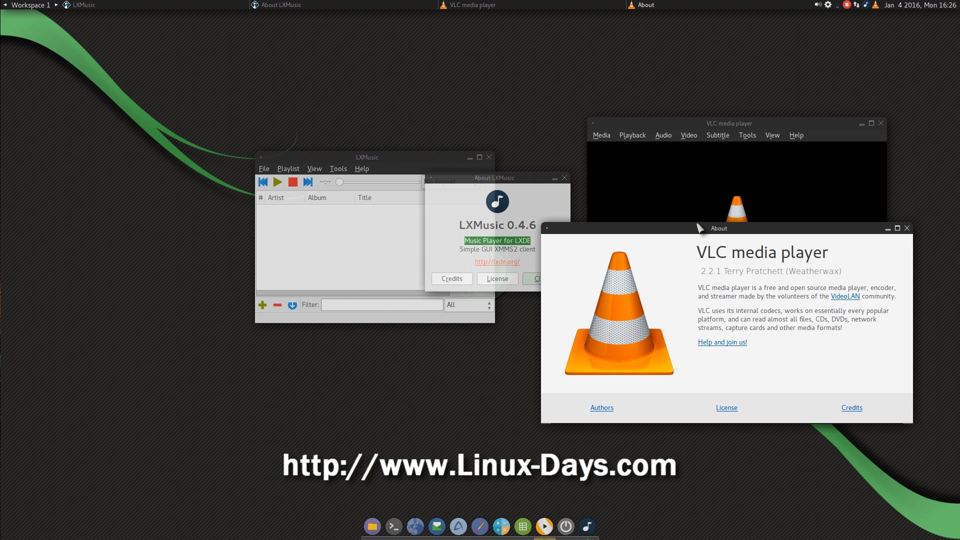Open the Video menu in VLC

tap(689, 135)
